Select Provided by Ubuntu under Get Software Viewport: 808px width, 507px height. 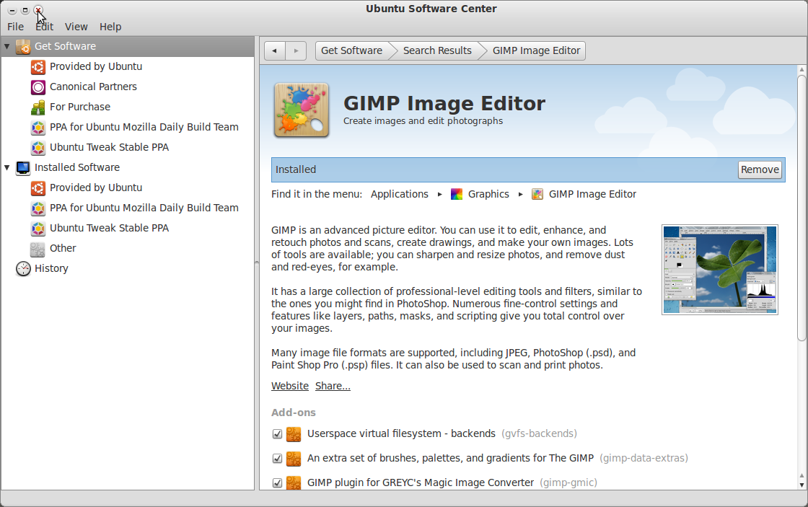(96, 66)
